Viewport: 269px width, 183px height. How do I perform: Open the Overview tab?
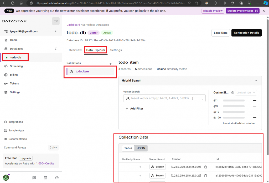pyautogui.click(x=75, y=50)
